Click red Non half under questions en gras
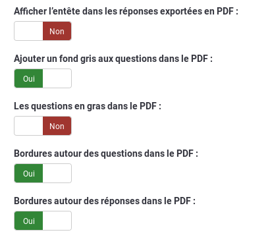The width and height of the screenshot is (270, 249). tap(57, 126)
